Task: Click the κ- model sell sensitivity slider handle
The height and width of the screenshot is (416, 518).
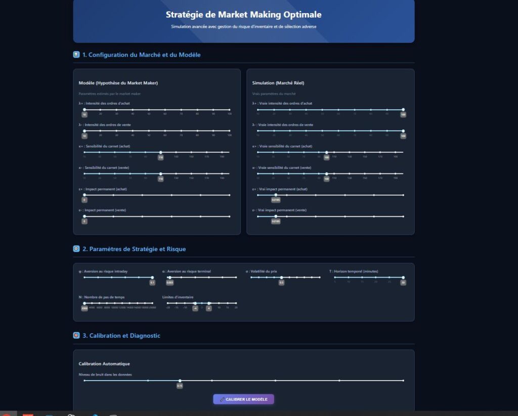Action: point(160,173)
